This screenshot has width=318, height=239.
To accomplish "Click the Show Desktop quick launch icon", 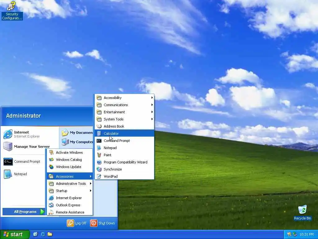I will point(35,234).
